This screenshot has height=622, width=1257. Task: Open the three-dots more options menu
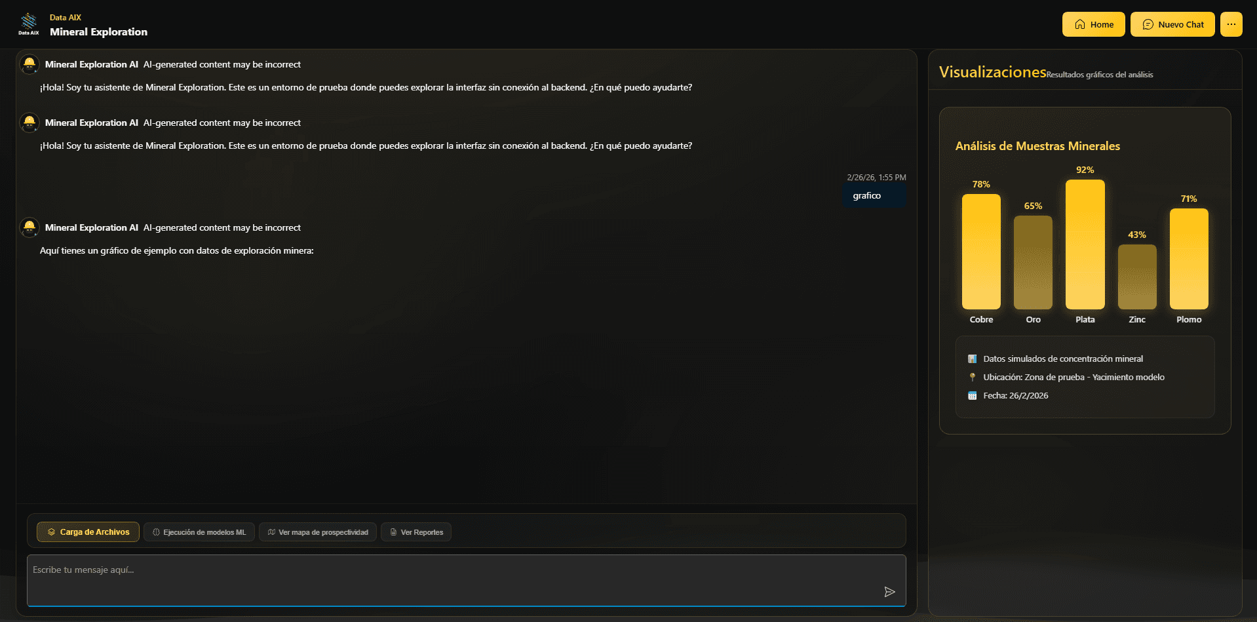(1231, 24)
